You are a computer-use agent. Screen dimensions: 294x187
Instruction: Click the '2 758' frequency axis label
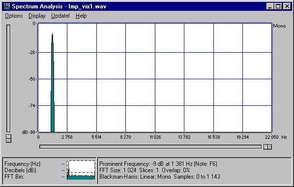(67, 137)
